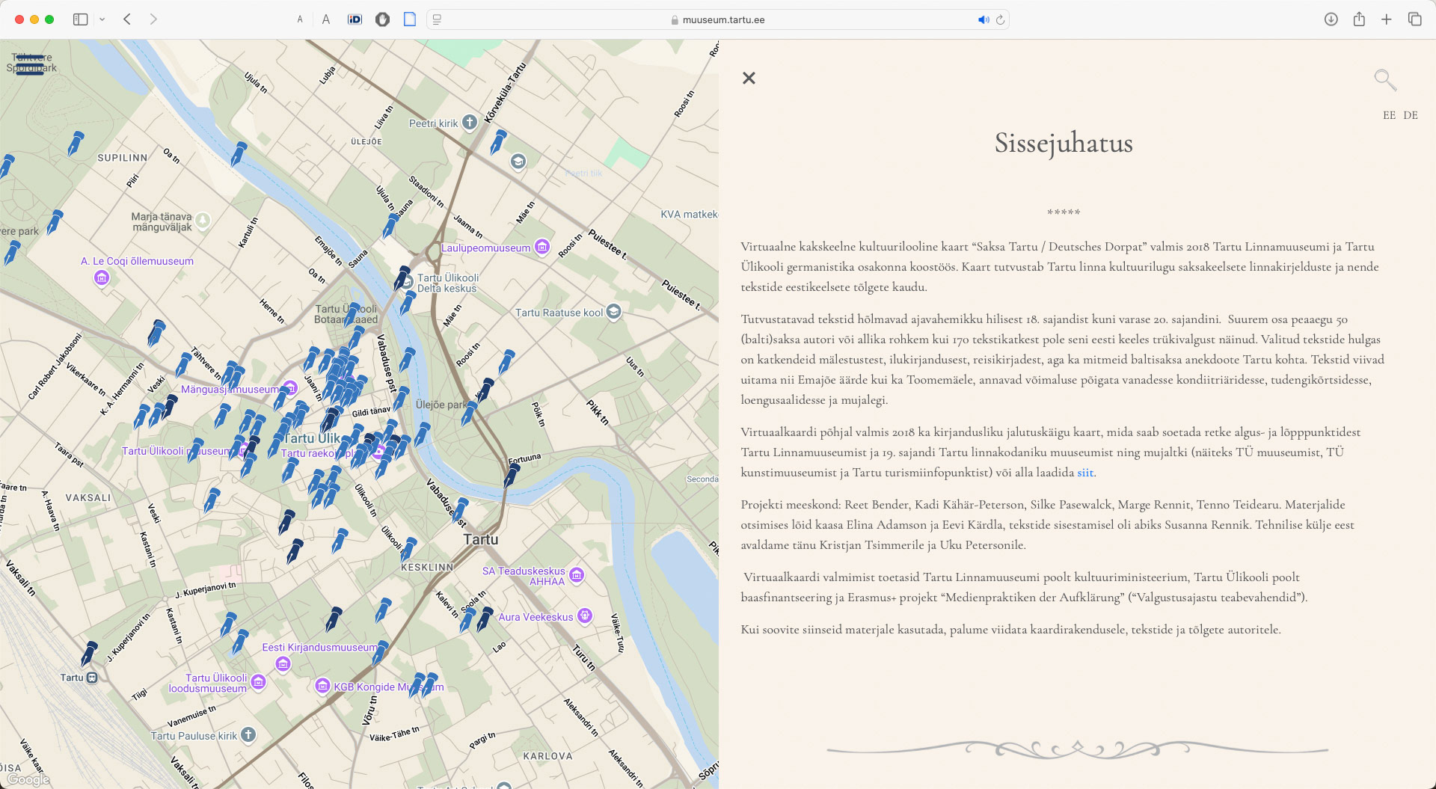Decrease text size with small A
The image size is (1436, 789).
point(300,19)
